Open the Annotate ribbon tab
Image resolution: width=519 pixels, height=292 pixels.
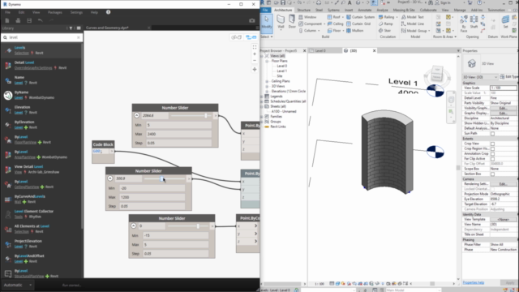(x=364, y=10)
